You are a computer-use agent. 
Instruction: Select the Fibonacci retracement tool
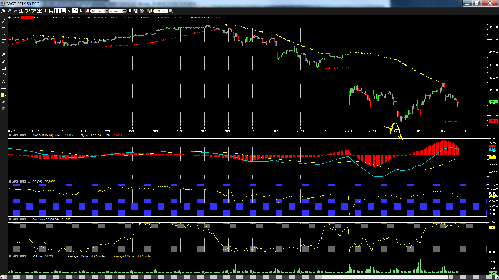tap(4, 41)
